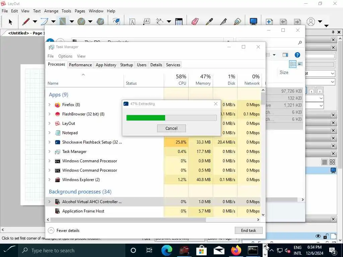Toggle Explorer preview pane button
Screen dimensions: 343x257
tap(285, 55)
